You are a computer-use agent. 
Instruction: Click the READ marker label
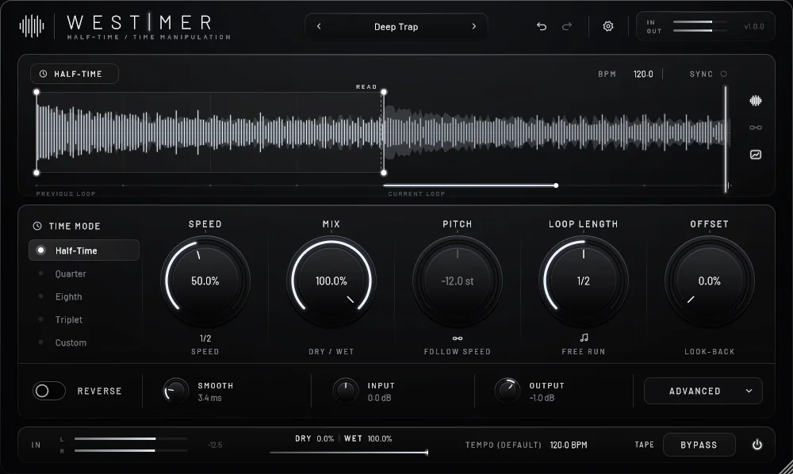366,87
